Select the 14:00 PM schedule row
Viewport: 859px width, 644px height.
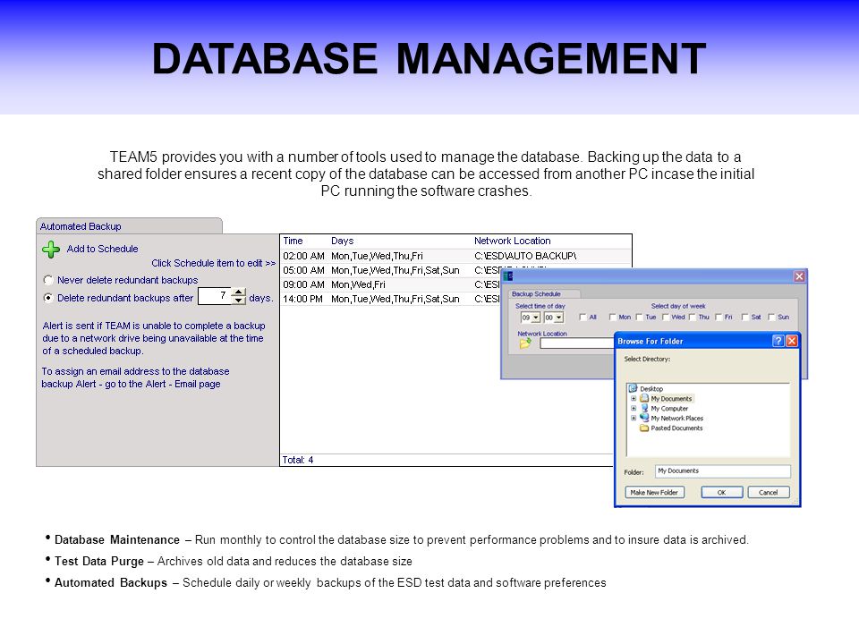point(391,299)
